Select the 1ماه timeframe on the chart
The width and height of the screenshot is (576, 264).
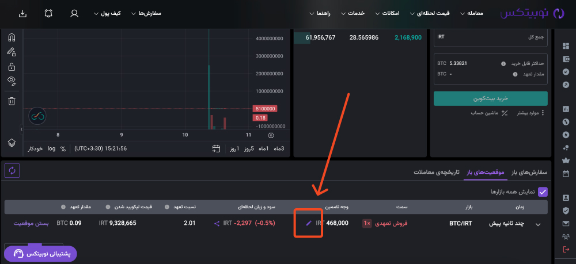(x=264, y=148)
